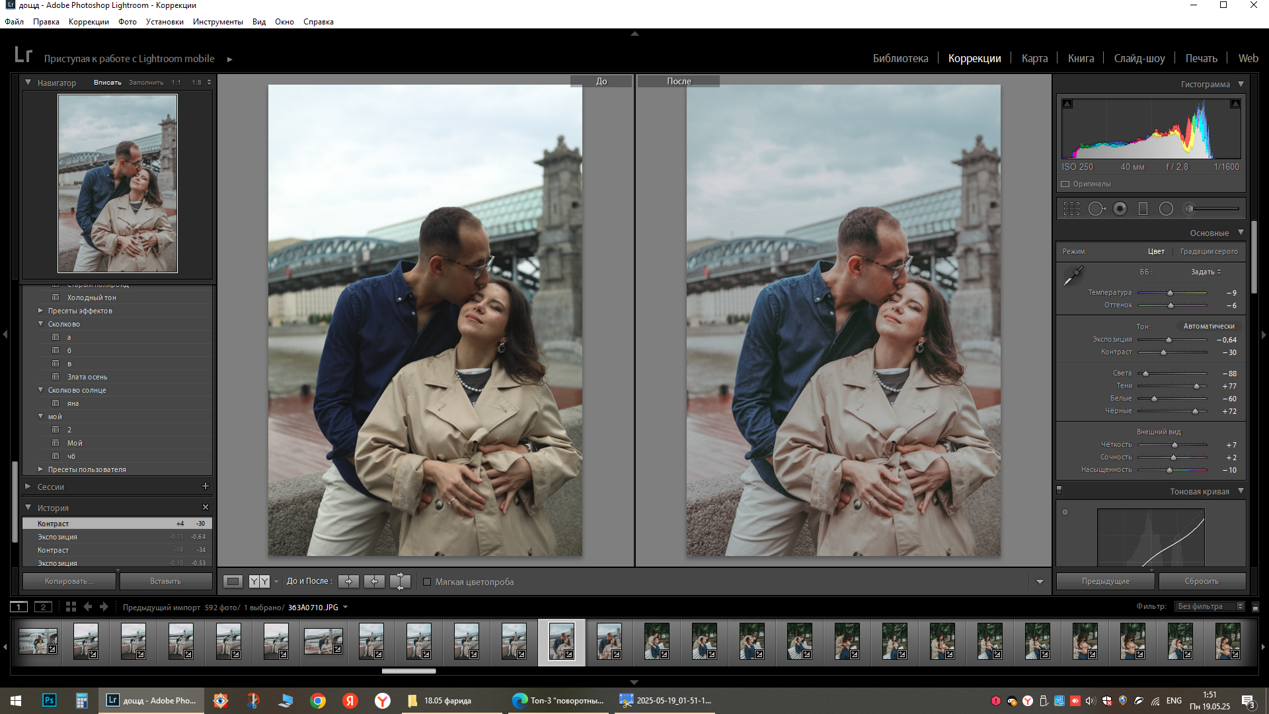The height and width of the screenshot is (714, 1269).
Task: Copy Before settings to After arrow
Action: [x=348, y=581]
